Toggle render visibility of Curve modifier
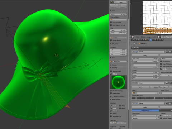Viewport: 172px width, 129px height. [167, 83]
